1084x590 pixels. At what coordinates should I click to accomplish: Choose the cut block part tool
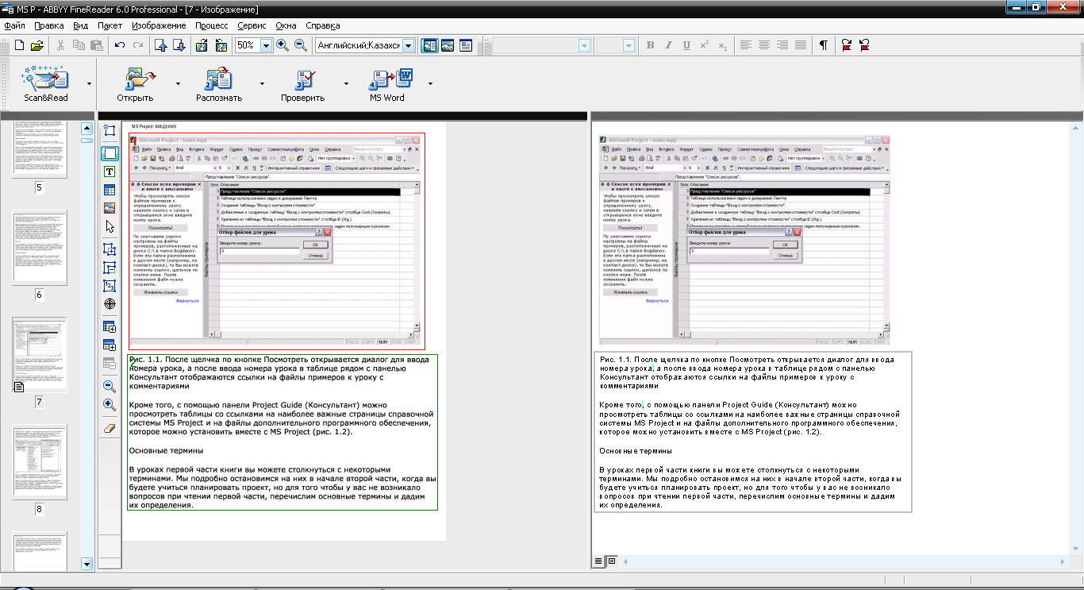click(110, 267)
